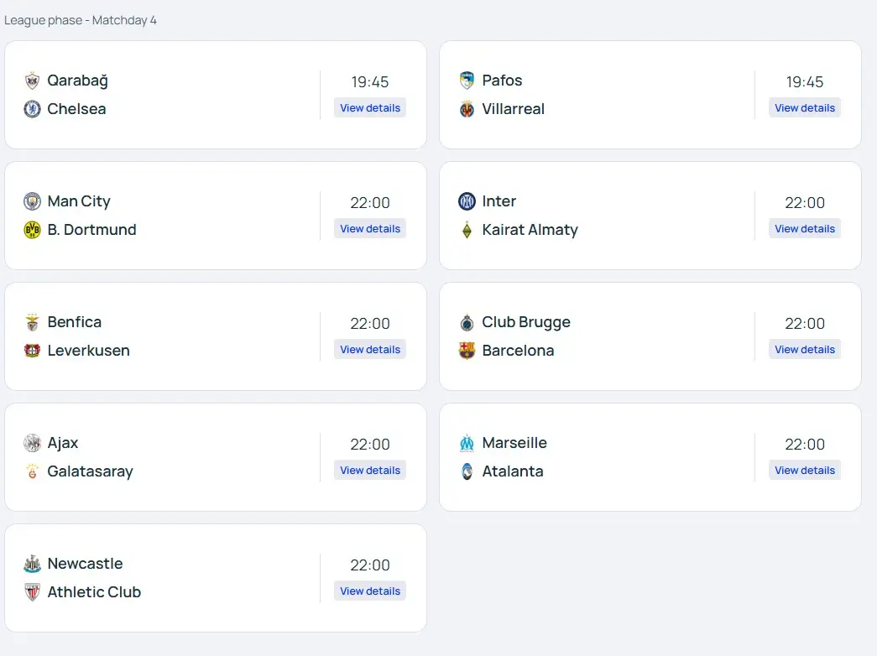The height and width of the screenshot is (656, 877).
Task: Click the Bayer Leverkusen crest icon
Action: [x=32, y=351]
